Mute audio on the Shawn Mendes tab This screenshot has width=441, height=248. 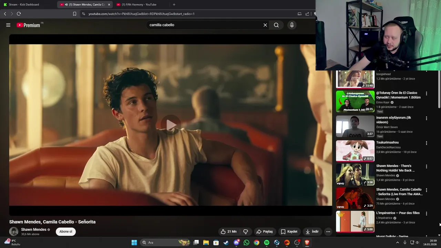[66, 4]
